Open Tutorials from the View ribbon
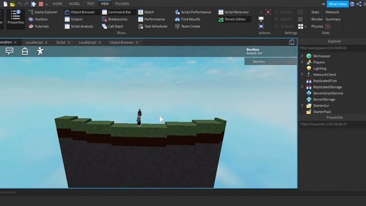The image size is (366, 206). pos(39,26)
